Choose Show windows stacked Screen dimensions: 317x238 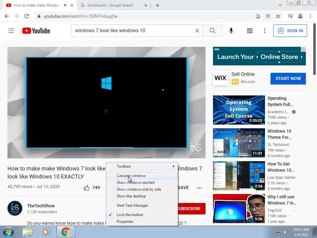[142, 183]
